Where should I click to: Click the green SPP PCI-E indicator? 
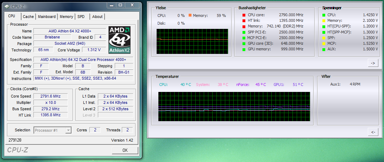click(x=244, y=32)
